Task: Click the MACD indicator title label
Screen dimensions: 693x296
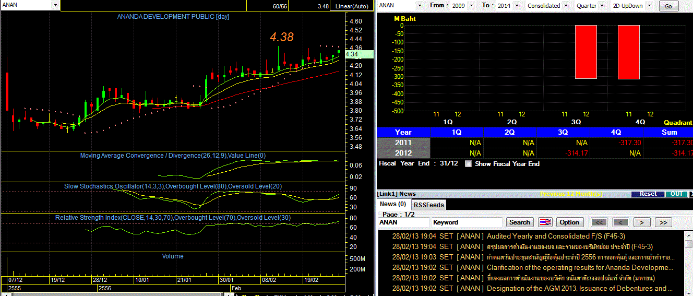Action: click(x=173, y=156)
